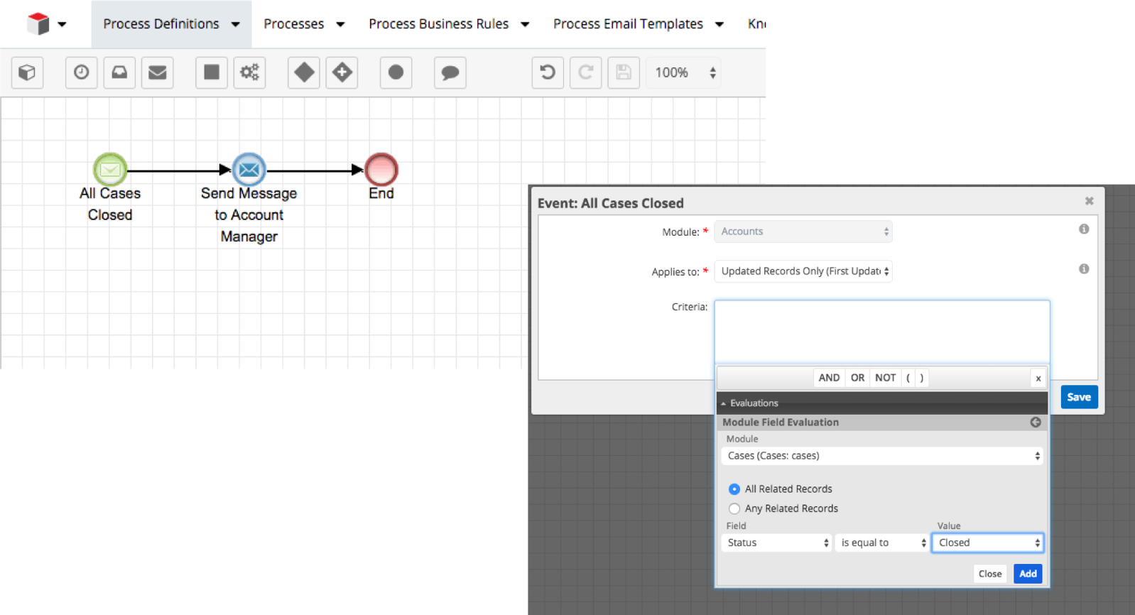Select the Any Related Records option
Viewport: 1135px width, 615px height.
click(734, 508)
